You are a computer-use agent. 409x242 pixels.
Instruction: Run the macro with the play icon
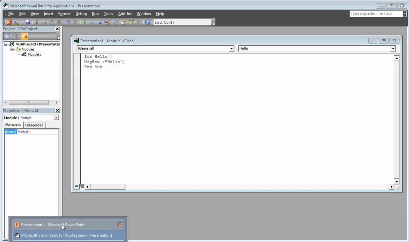(85, 22)
